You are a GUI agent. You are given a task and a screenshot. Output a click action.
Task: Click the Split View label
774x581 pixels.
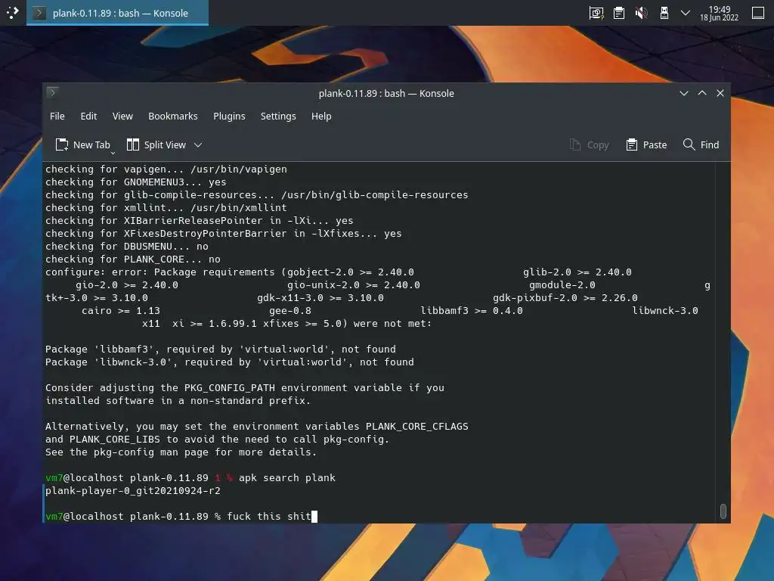tap(165, 144)
